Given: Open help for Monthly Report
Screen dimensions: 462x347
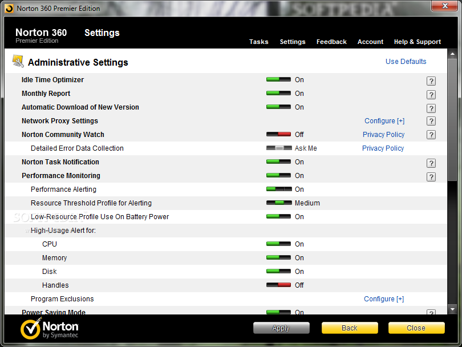Looking at the screenshot, I should 431,95.
